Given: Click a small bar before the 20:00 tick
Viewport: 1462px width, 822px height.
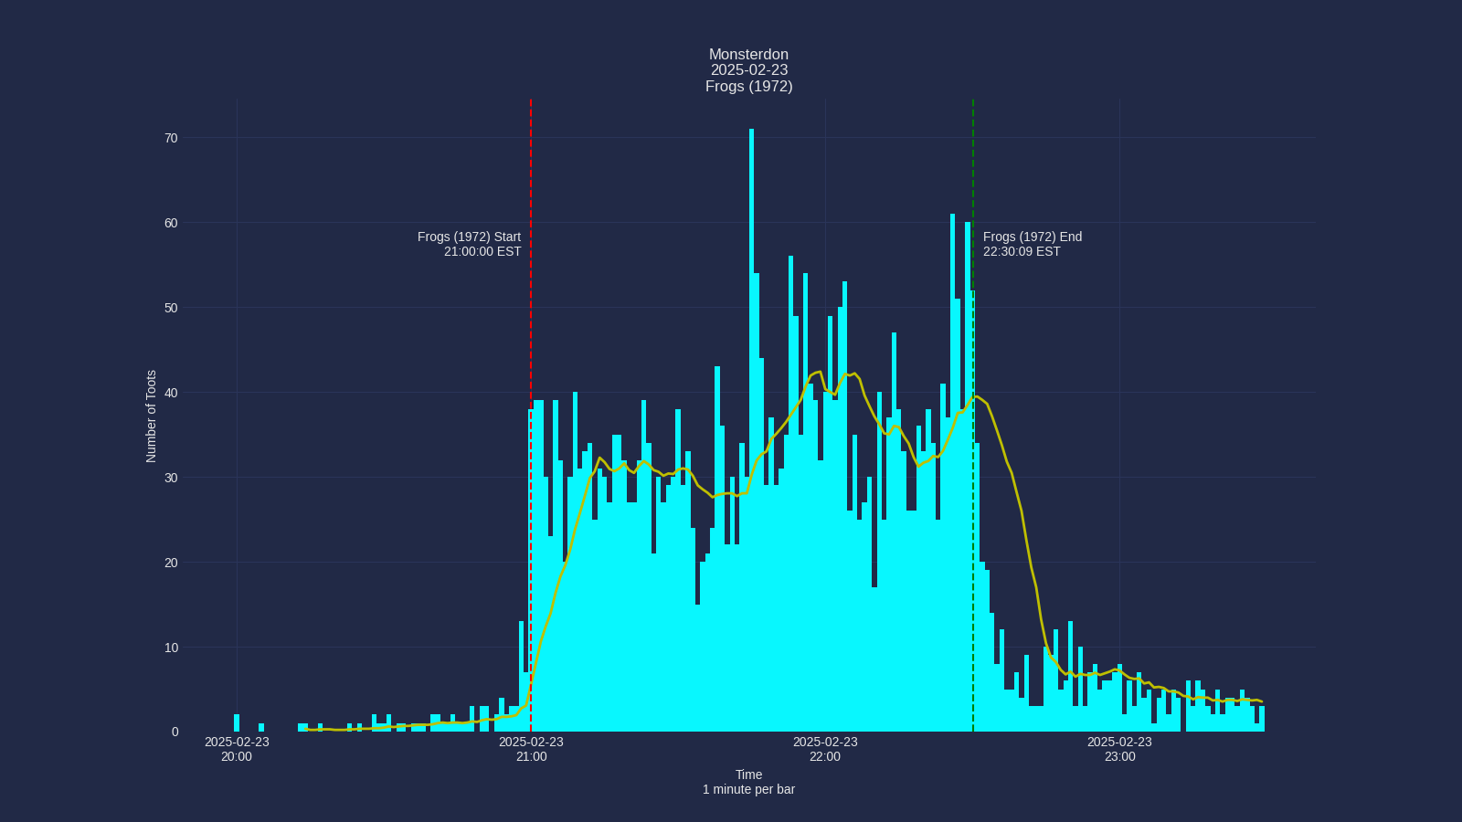Looking at the screenshot, I should [x=238, y=722].
